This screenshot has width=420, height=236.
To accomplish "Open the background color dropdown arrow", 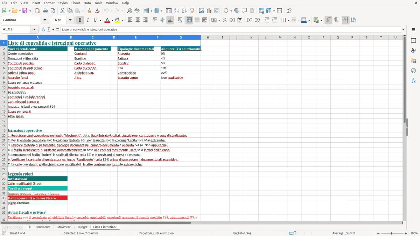I will click(x=122, y=20).
